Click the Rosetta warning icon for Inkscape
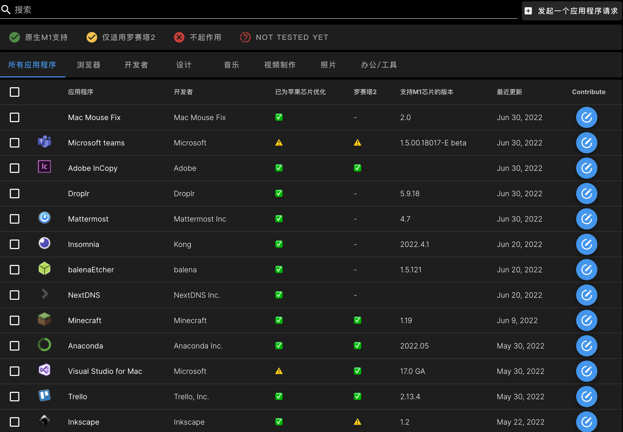The width and height of the screenshot is (623, 432). 358,422
